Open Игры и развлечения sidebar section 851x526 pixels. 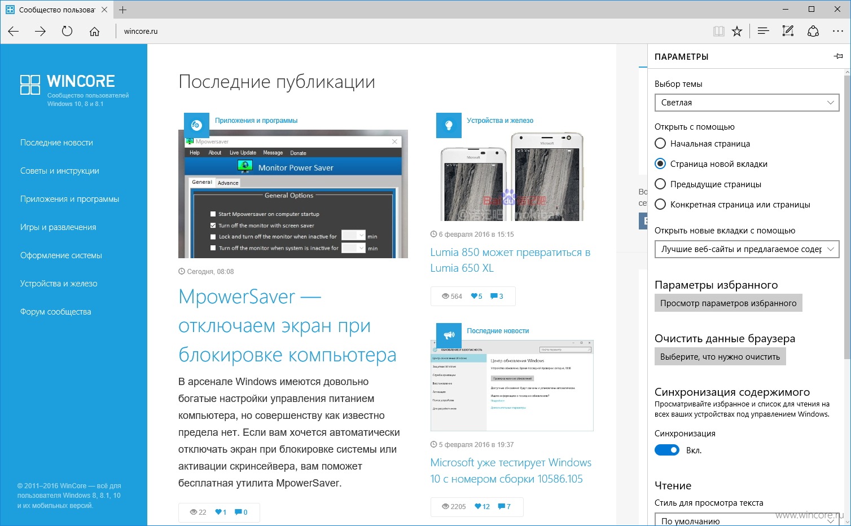point(58,227)
